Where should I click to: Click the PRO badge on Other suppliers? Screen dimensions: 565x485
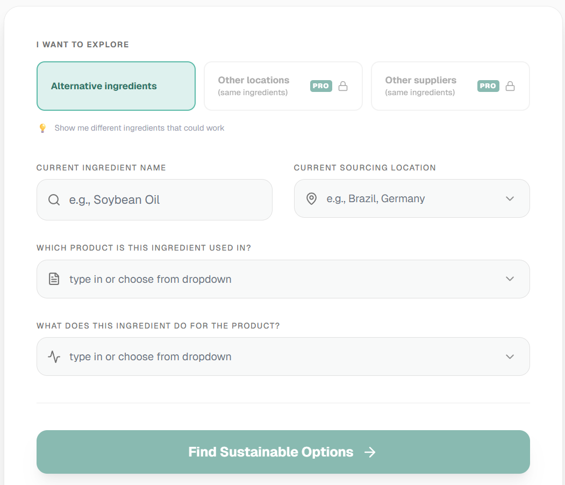pos(488,86)
